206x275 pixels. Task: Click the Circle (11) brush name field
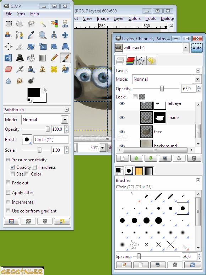[x=51, y=140]
